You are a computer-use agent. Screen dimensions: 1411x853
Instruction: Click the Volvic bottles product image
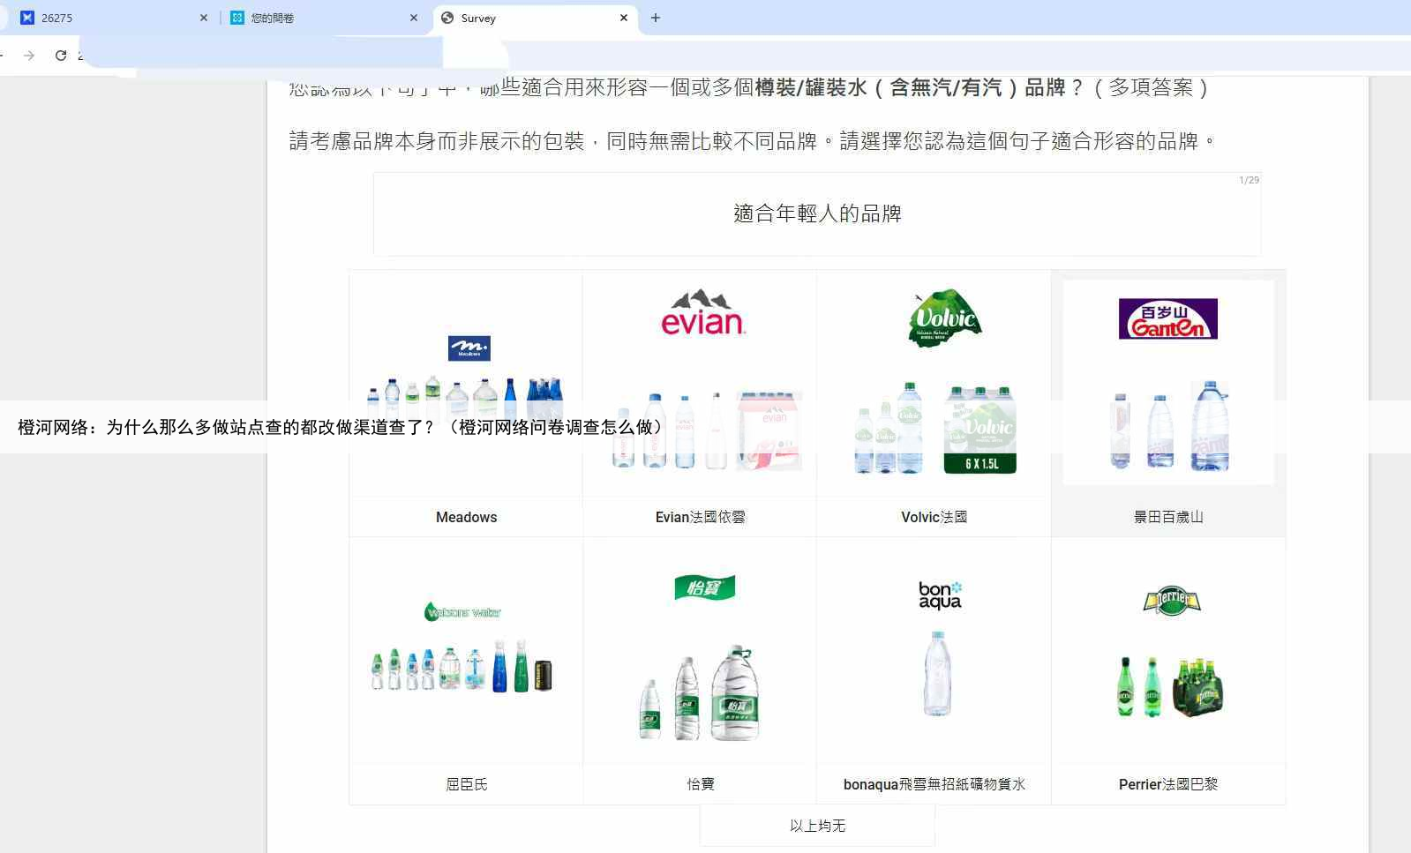tap(935, 428)
